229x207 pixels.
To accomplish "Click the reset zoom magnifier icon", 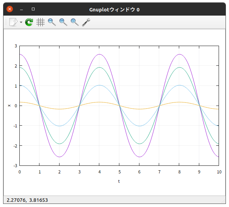I will pyautogui.click(x=75, y=22).
